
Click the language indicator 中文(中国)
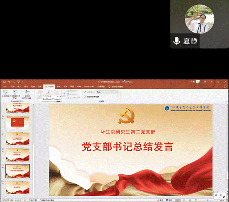click(33, 200)
